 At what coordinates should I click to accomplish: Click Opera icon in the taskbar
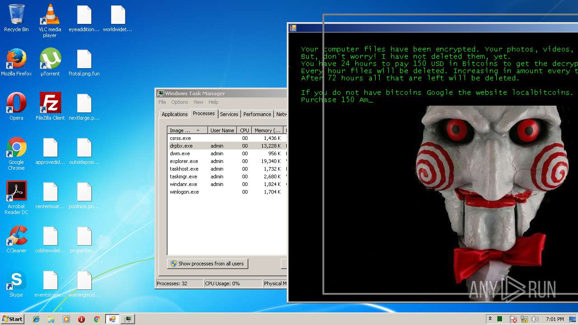pos(82,319)
